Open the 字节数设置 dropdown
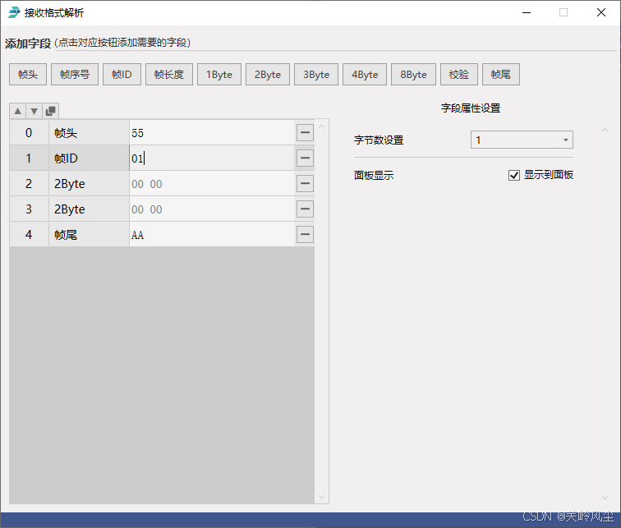Viewport: 621px width, 528px height. coord(522,140)
